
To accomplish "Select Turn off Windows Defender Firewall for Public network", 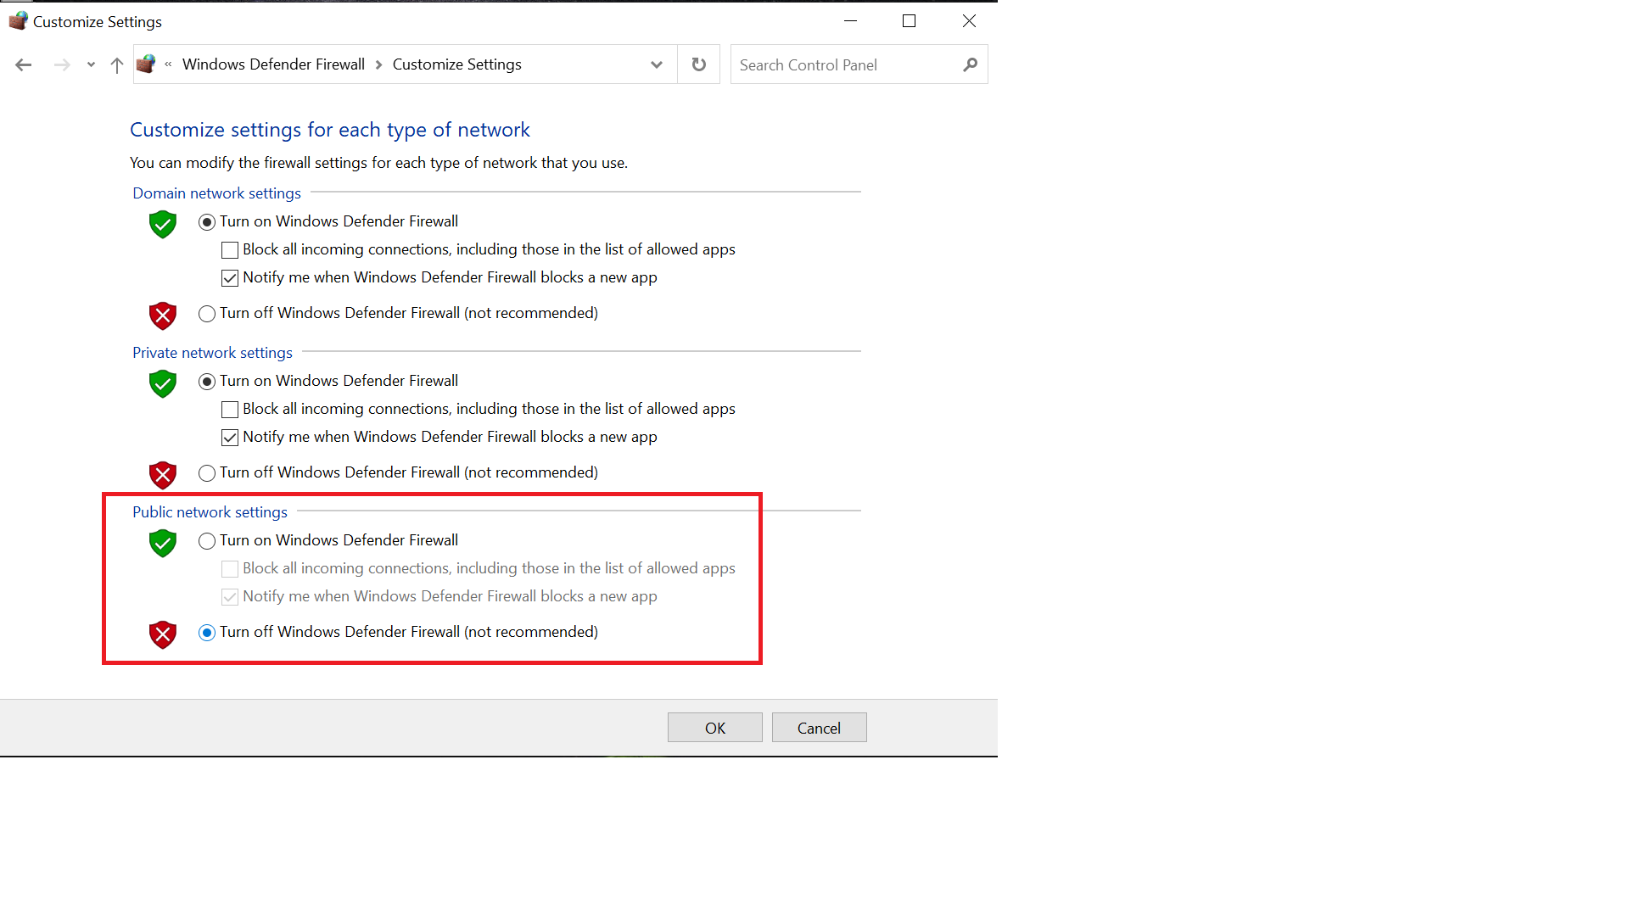I will click(206, 632).
